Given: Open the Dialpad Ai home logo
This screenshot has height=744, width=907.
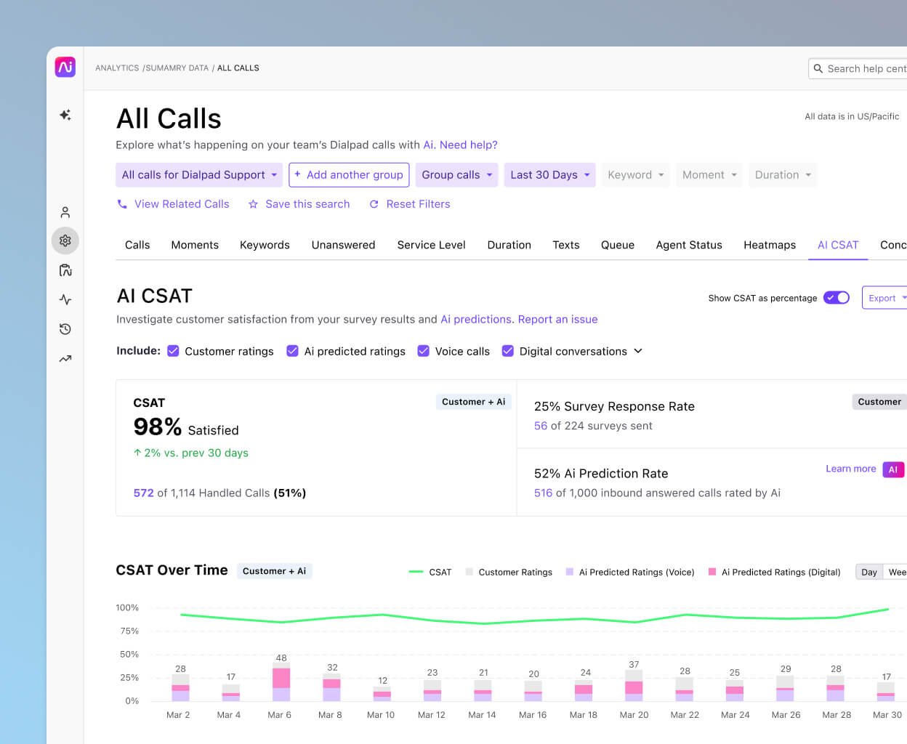Looking at the screenshot, I should pyautogui.click(x=65, y=67).
